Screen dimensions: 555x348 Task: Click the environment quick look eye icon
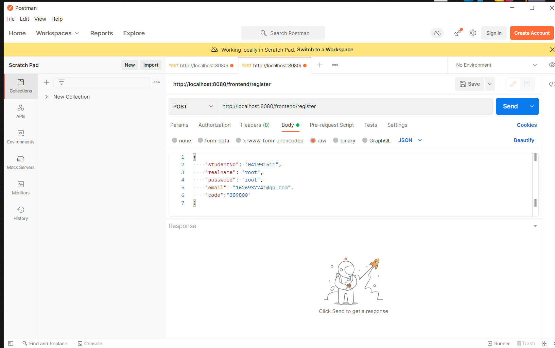click(552, 65)
